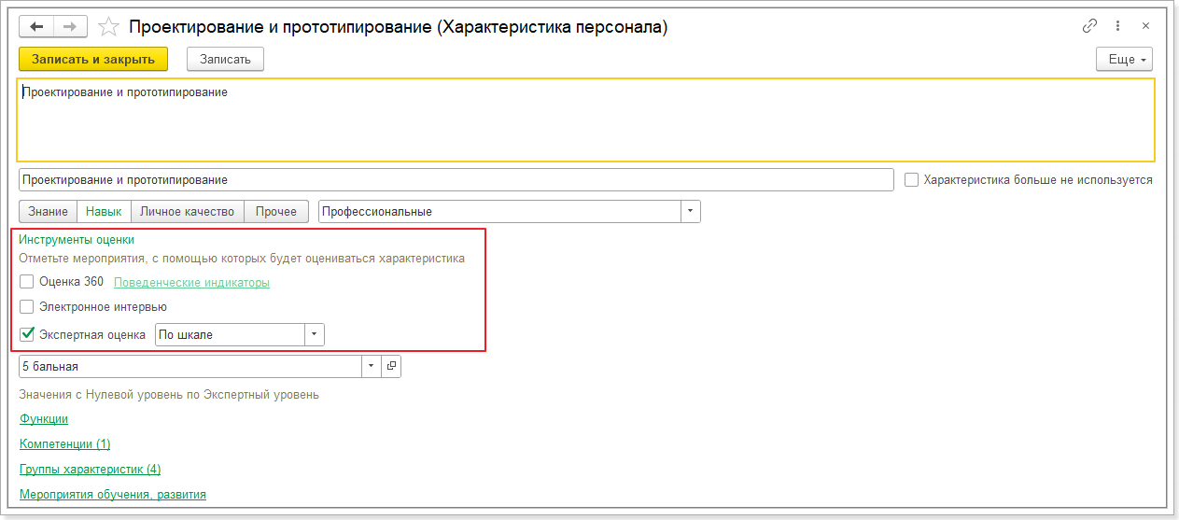Click the 5 бальная scale field
Screen dimensions: 1179x520
coord(190,366)
